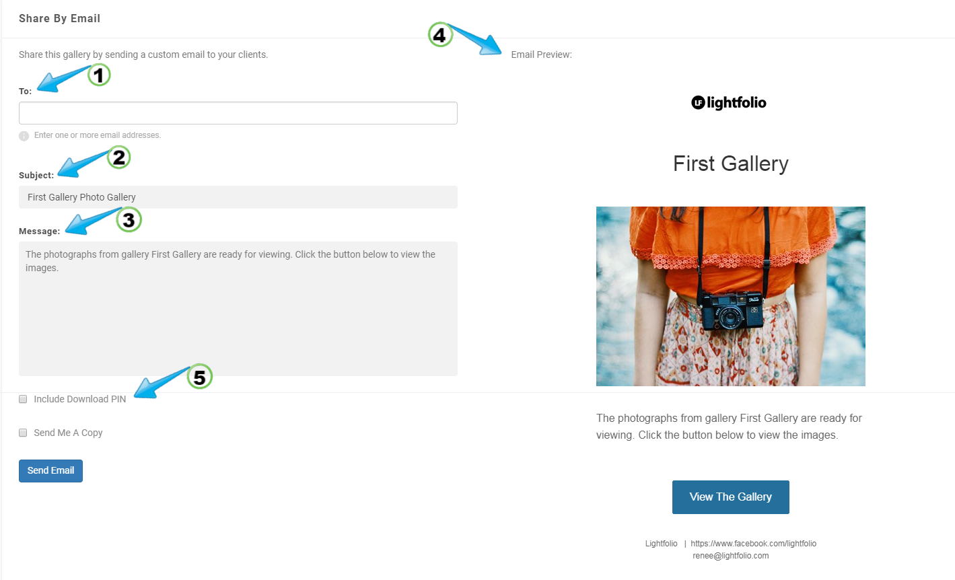Click the renee@lightfolio.com email address
Viewport: 955px width, 580px height.
[731, 556]
